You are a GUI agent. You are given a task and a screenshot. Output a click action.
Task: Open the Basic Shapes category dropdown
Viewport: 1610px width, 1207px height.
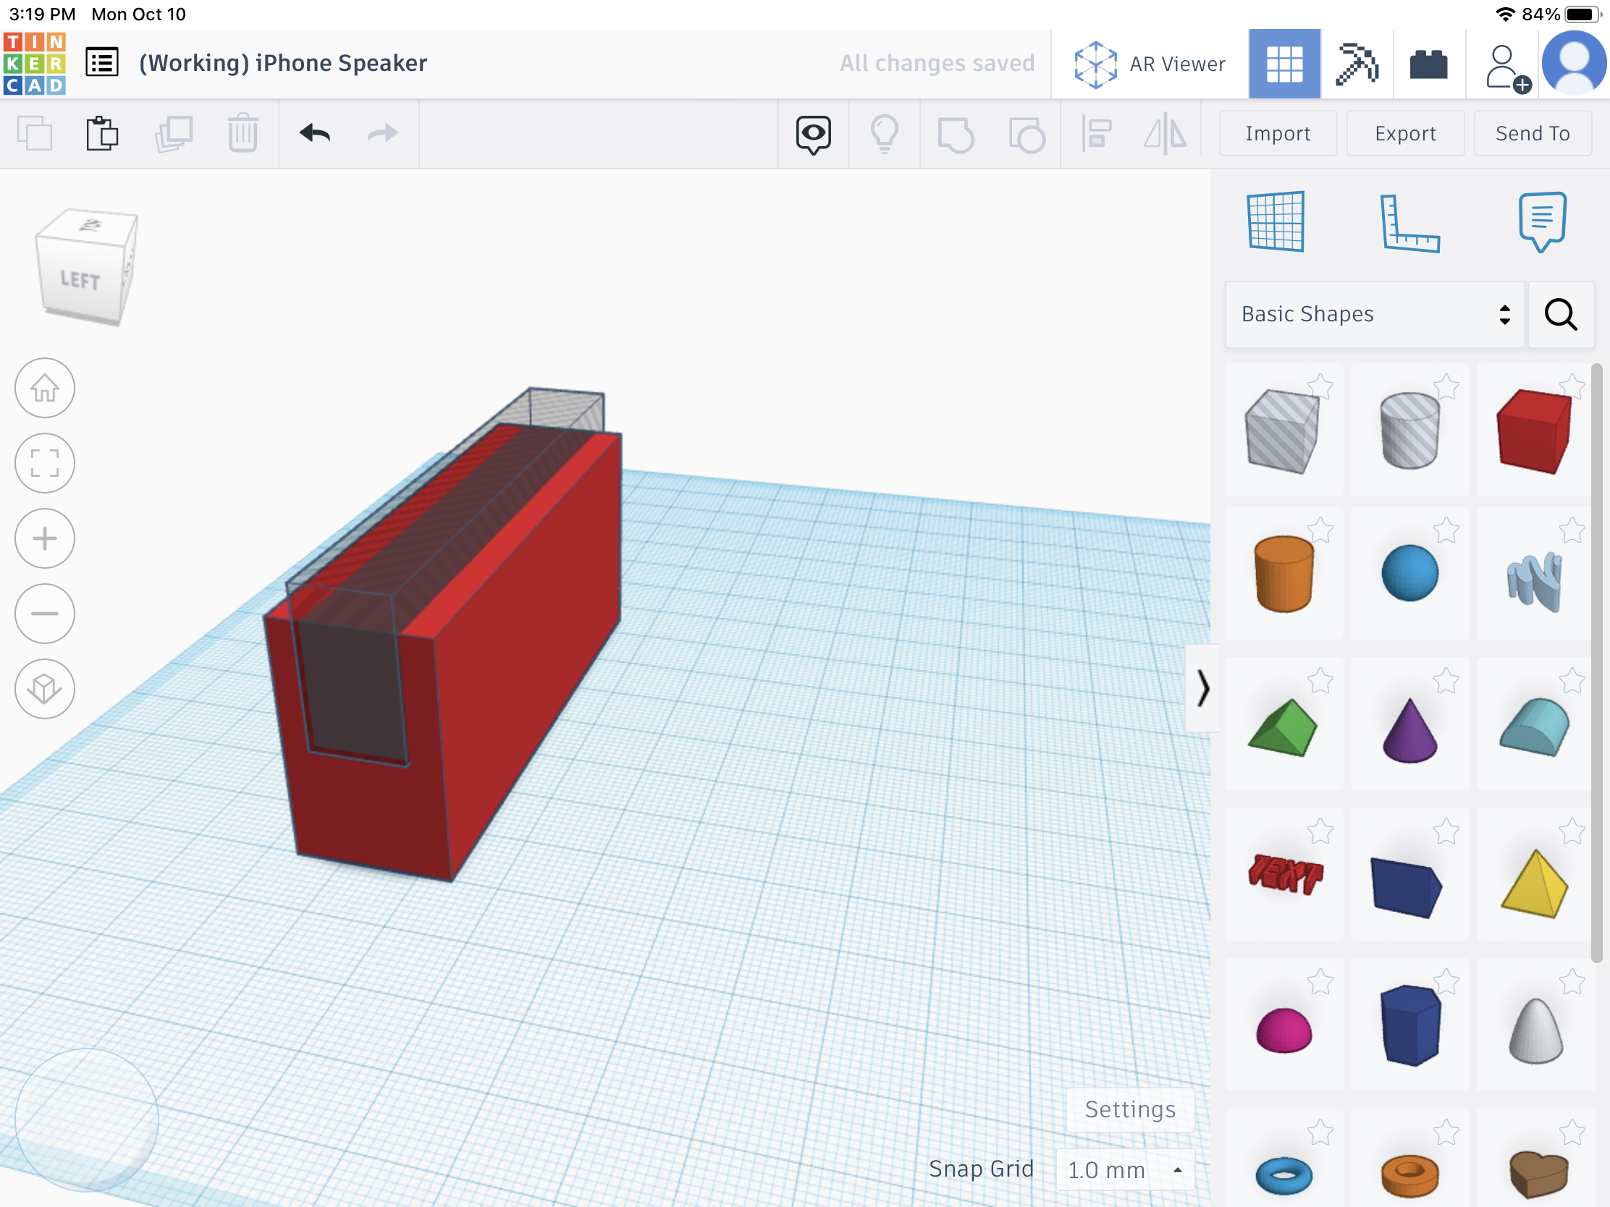(1375, 314)
